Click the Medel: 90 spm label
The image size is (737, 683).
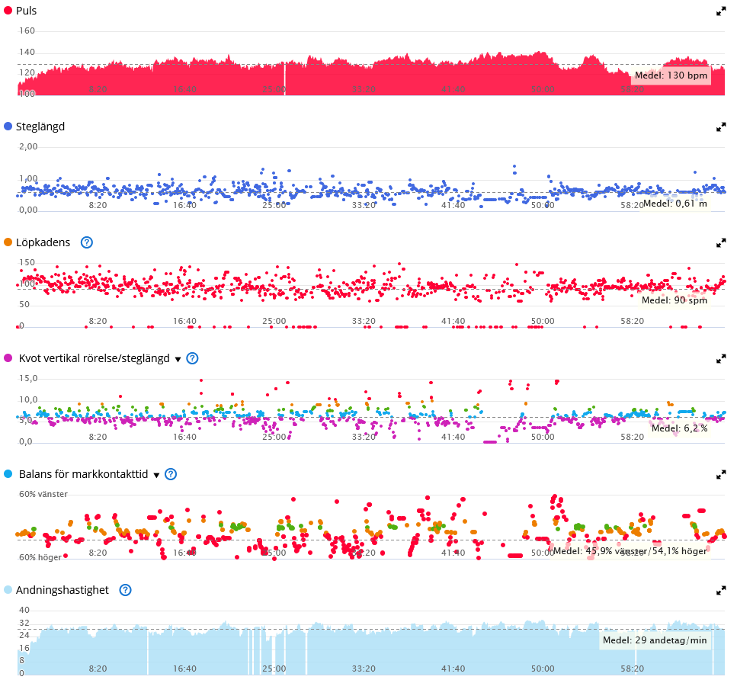click(x=675, y=300)
